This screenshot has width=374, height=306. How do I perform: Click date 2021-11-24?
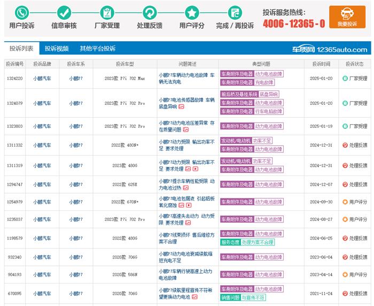click(x=321, y=293)
